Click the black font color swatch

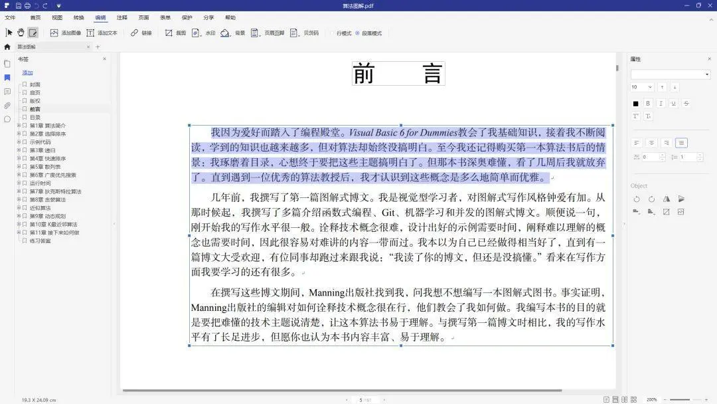(x=635, y=104)
